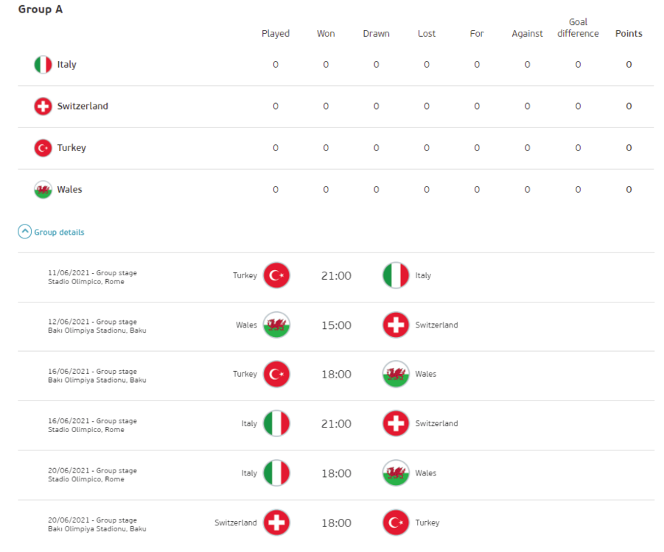Open the Turkey vs Italy 21:00 kickoff
Viewport: 664px width, 552px height.
(x=336, y=276)
